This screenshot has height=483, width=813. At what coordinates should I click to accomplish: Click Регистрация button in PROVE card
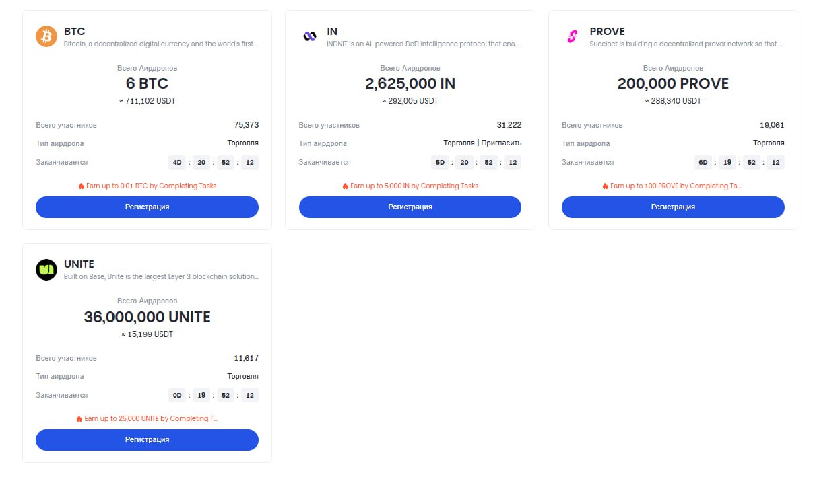673,207
